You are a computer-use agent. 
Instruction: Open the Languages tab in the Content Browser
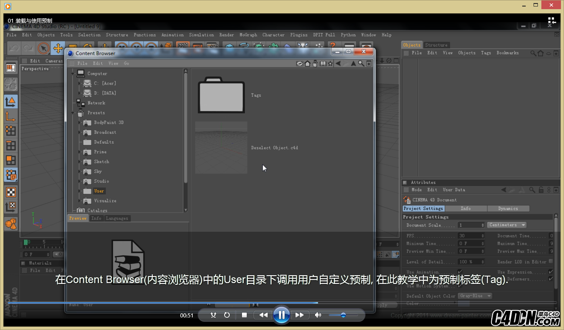(x=117, y=218)
